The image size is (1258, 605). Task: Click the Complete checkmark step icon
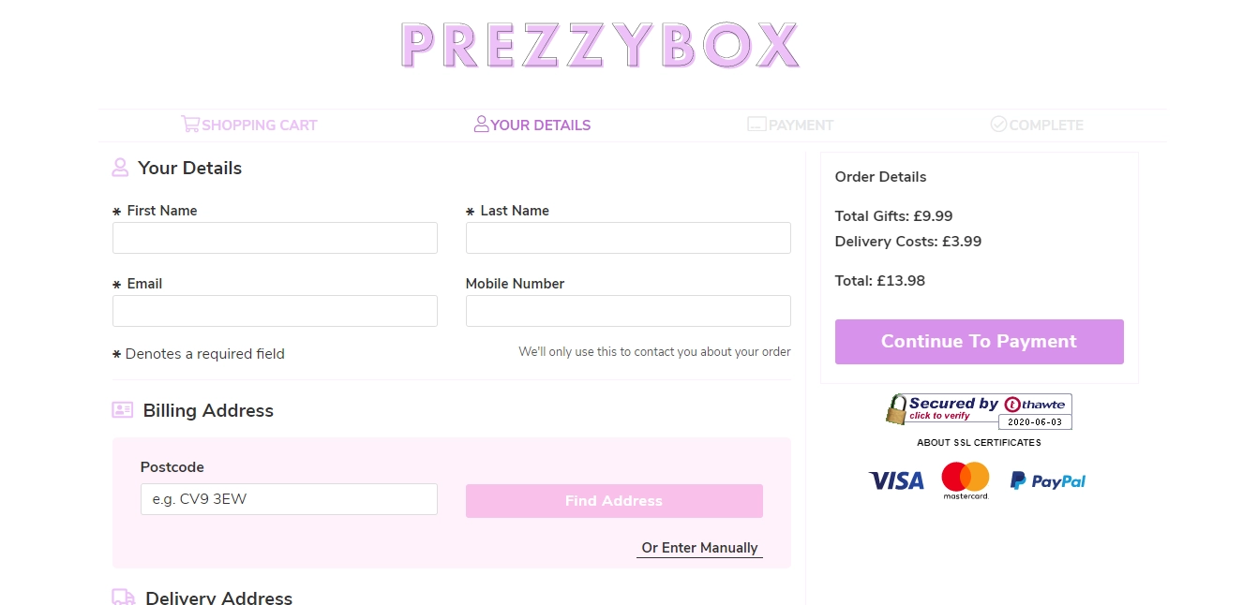point(998,124)
